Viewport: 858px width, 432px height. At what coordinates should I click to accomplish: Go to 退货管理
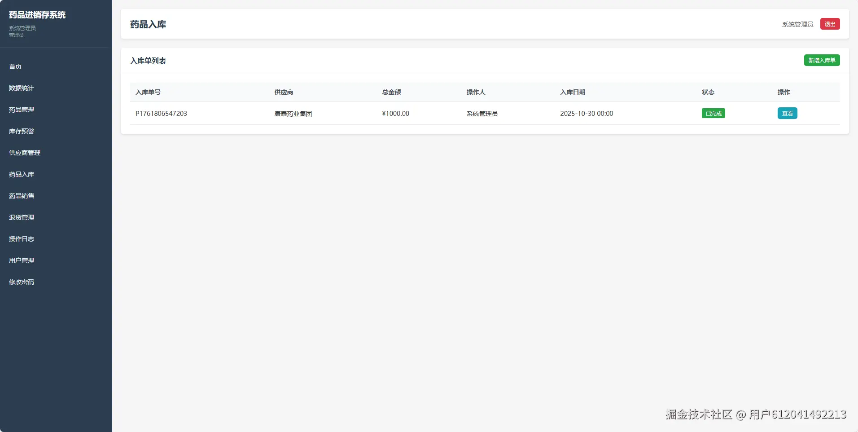[21, 217]
